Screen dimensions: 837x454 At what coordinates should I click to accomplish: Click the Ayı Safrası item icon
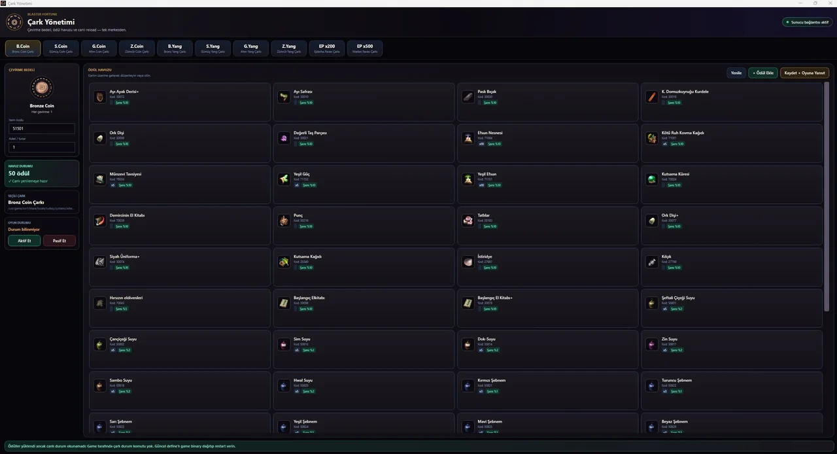pyautogui.click(x=284, y=97)
